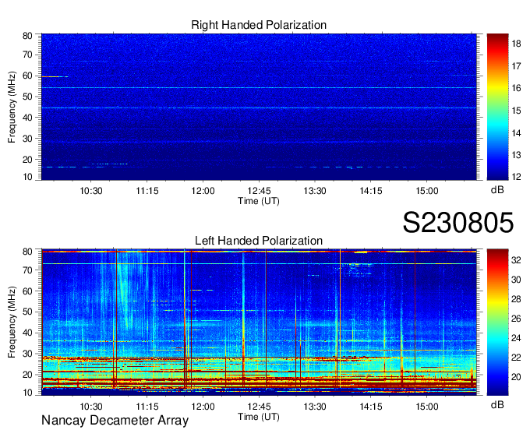Click the 15:00 time tick under the Left Handed plot
The height and width of the screenshot is (430, 530).
(x=427, y=407)
